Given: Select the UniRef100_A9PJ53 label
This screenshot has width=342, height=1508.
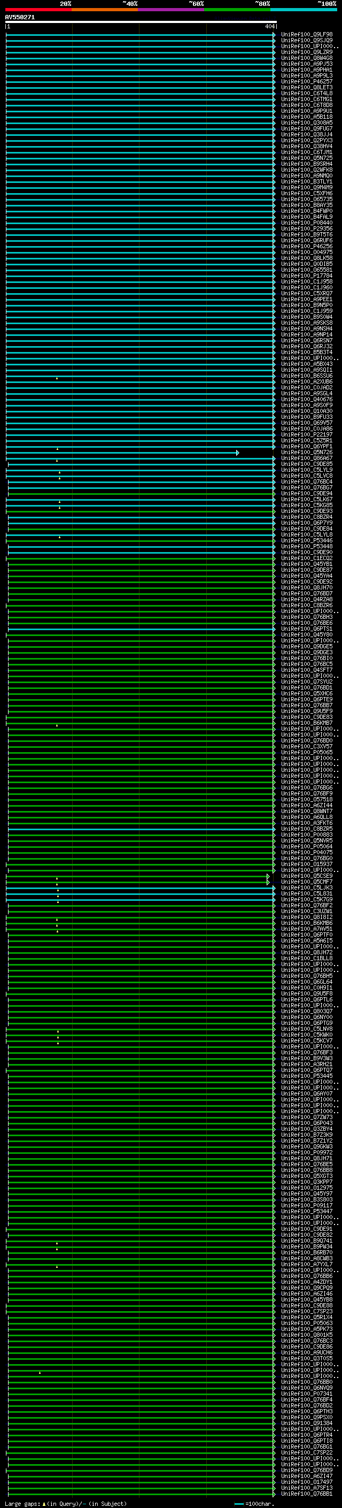Looking at the screenshot, I should pos(307,64).
